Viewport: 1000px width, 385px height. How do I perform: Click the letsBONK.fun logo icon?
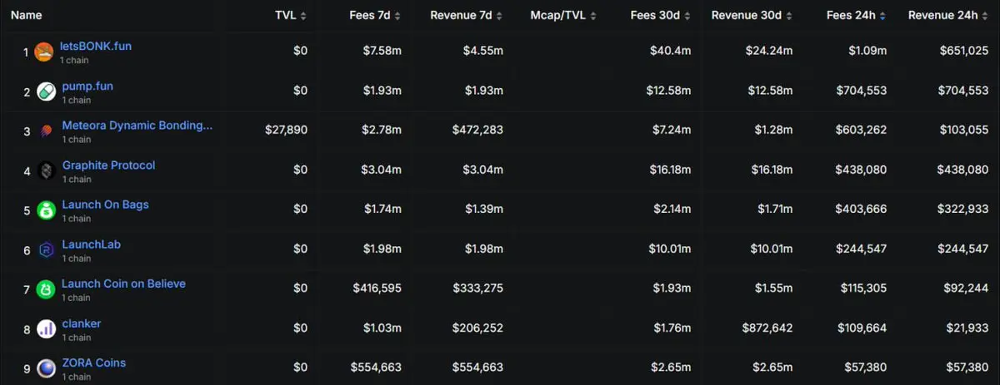pyautogui.click(x=44, y=52)
